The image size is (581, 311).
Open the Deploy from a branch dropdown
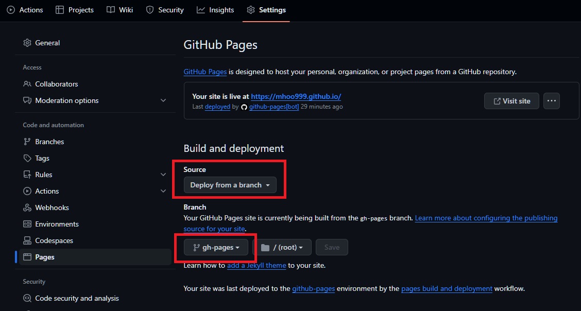tap(230, 185)
